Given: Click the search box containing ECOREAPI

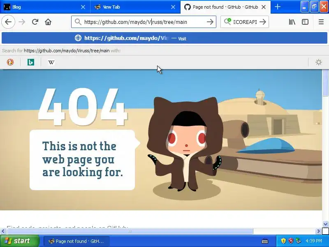Looking at the screenshot, I should [245, 22].
